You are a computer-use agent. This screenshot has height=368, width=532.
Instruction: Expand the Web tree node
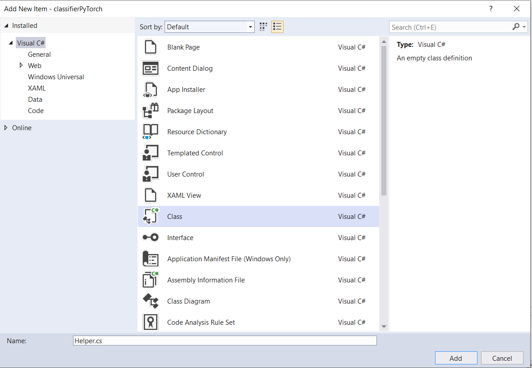[x=21, y=65]
